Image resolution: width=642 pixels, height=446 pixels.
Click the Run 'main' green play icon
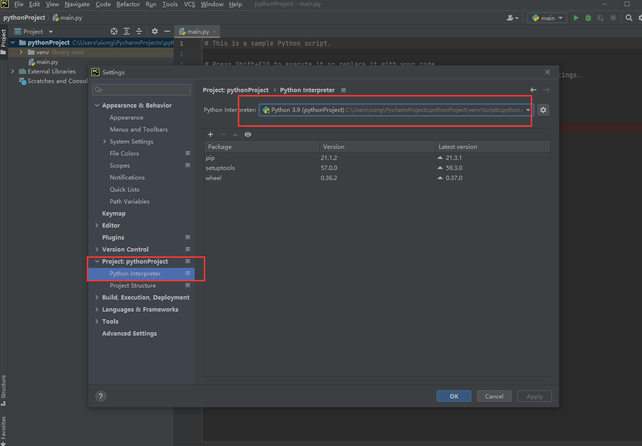(576, 18)
